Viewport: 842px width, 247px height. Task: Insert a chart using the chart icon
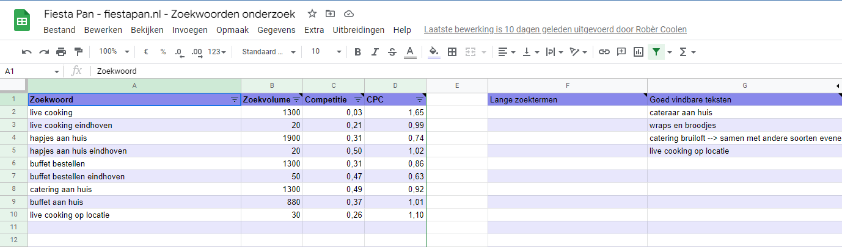click(639, 52)
